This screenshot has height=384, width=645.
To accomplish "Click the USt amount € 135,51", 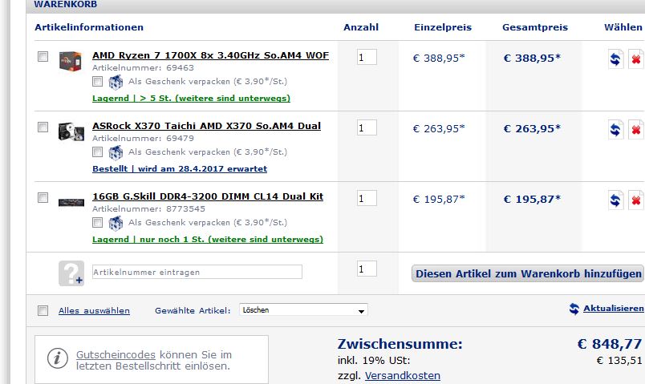I will 619,361.
